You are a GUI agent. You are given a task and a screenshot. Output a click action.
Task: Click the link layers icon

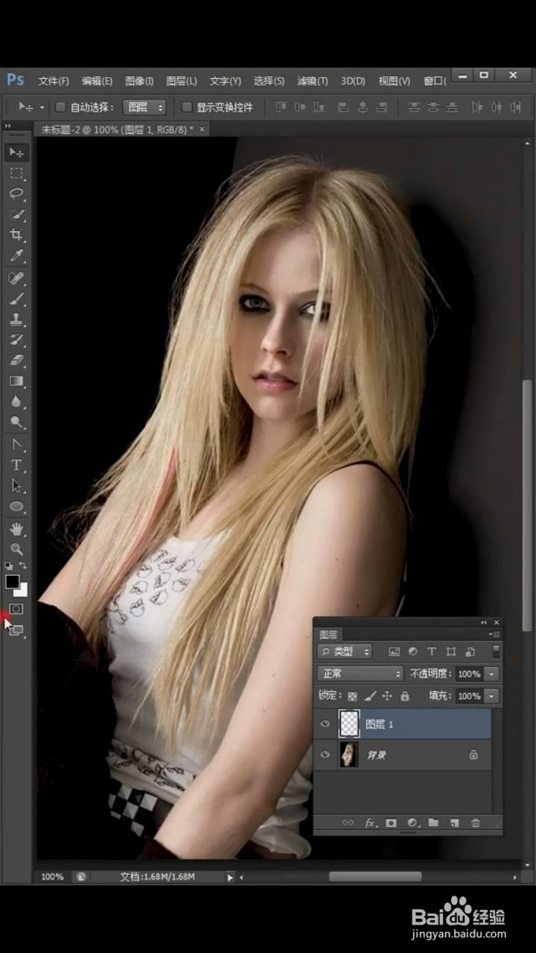pyautogui.click(x=348, y=823)
